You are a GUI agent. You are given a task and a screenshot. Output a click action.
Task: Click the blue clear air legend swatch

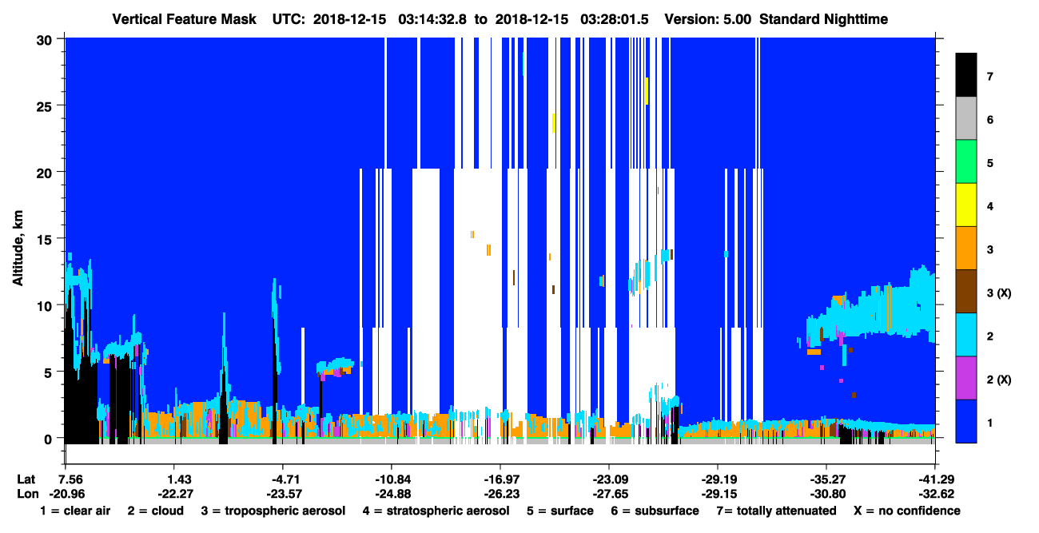point(966,420)
